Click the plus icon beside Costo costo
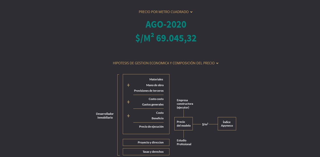 click(x=128, y=102)
